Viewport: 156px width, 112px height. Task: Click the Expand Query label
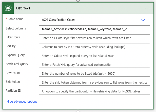coord(15,55)
